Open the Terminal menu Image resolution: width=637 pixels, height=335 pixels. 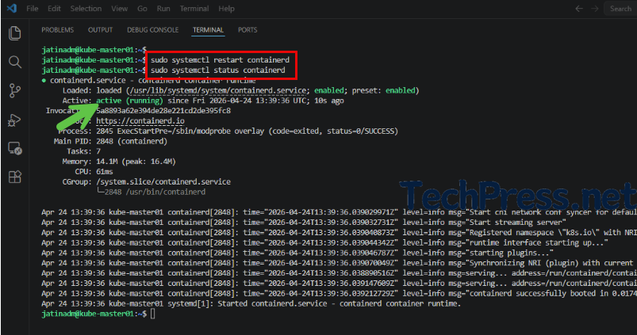[194, 9]
